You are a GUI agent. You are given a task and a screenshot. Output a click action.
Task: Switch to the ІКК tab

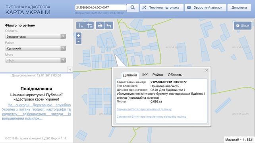point(145,75)
